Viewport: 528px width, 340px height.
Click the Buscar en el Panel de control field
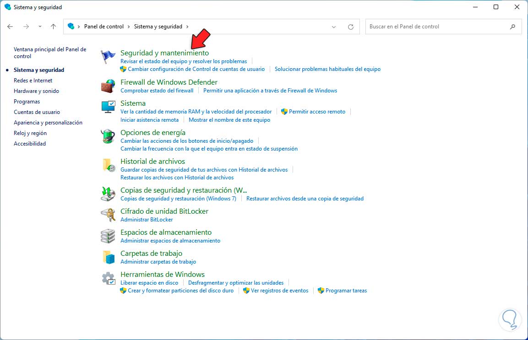point(443,27)
